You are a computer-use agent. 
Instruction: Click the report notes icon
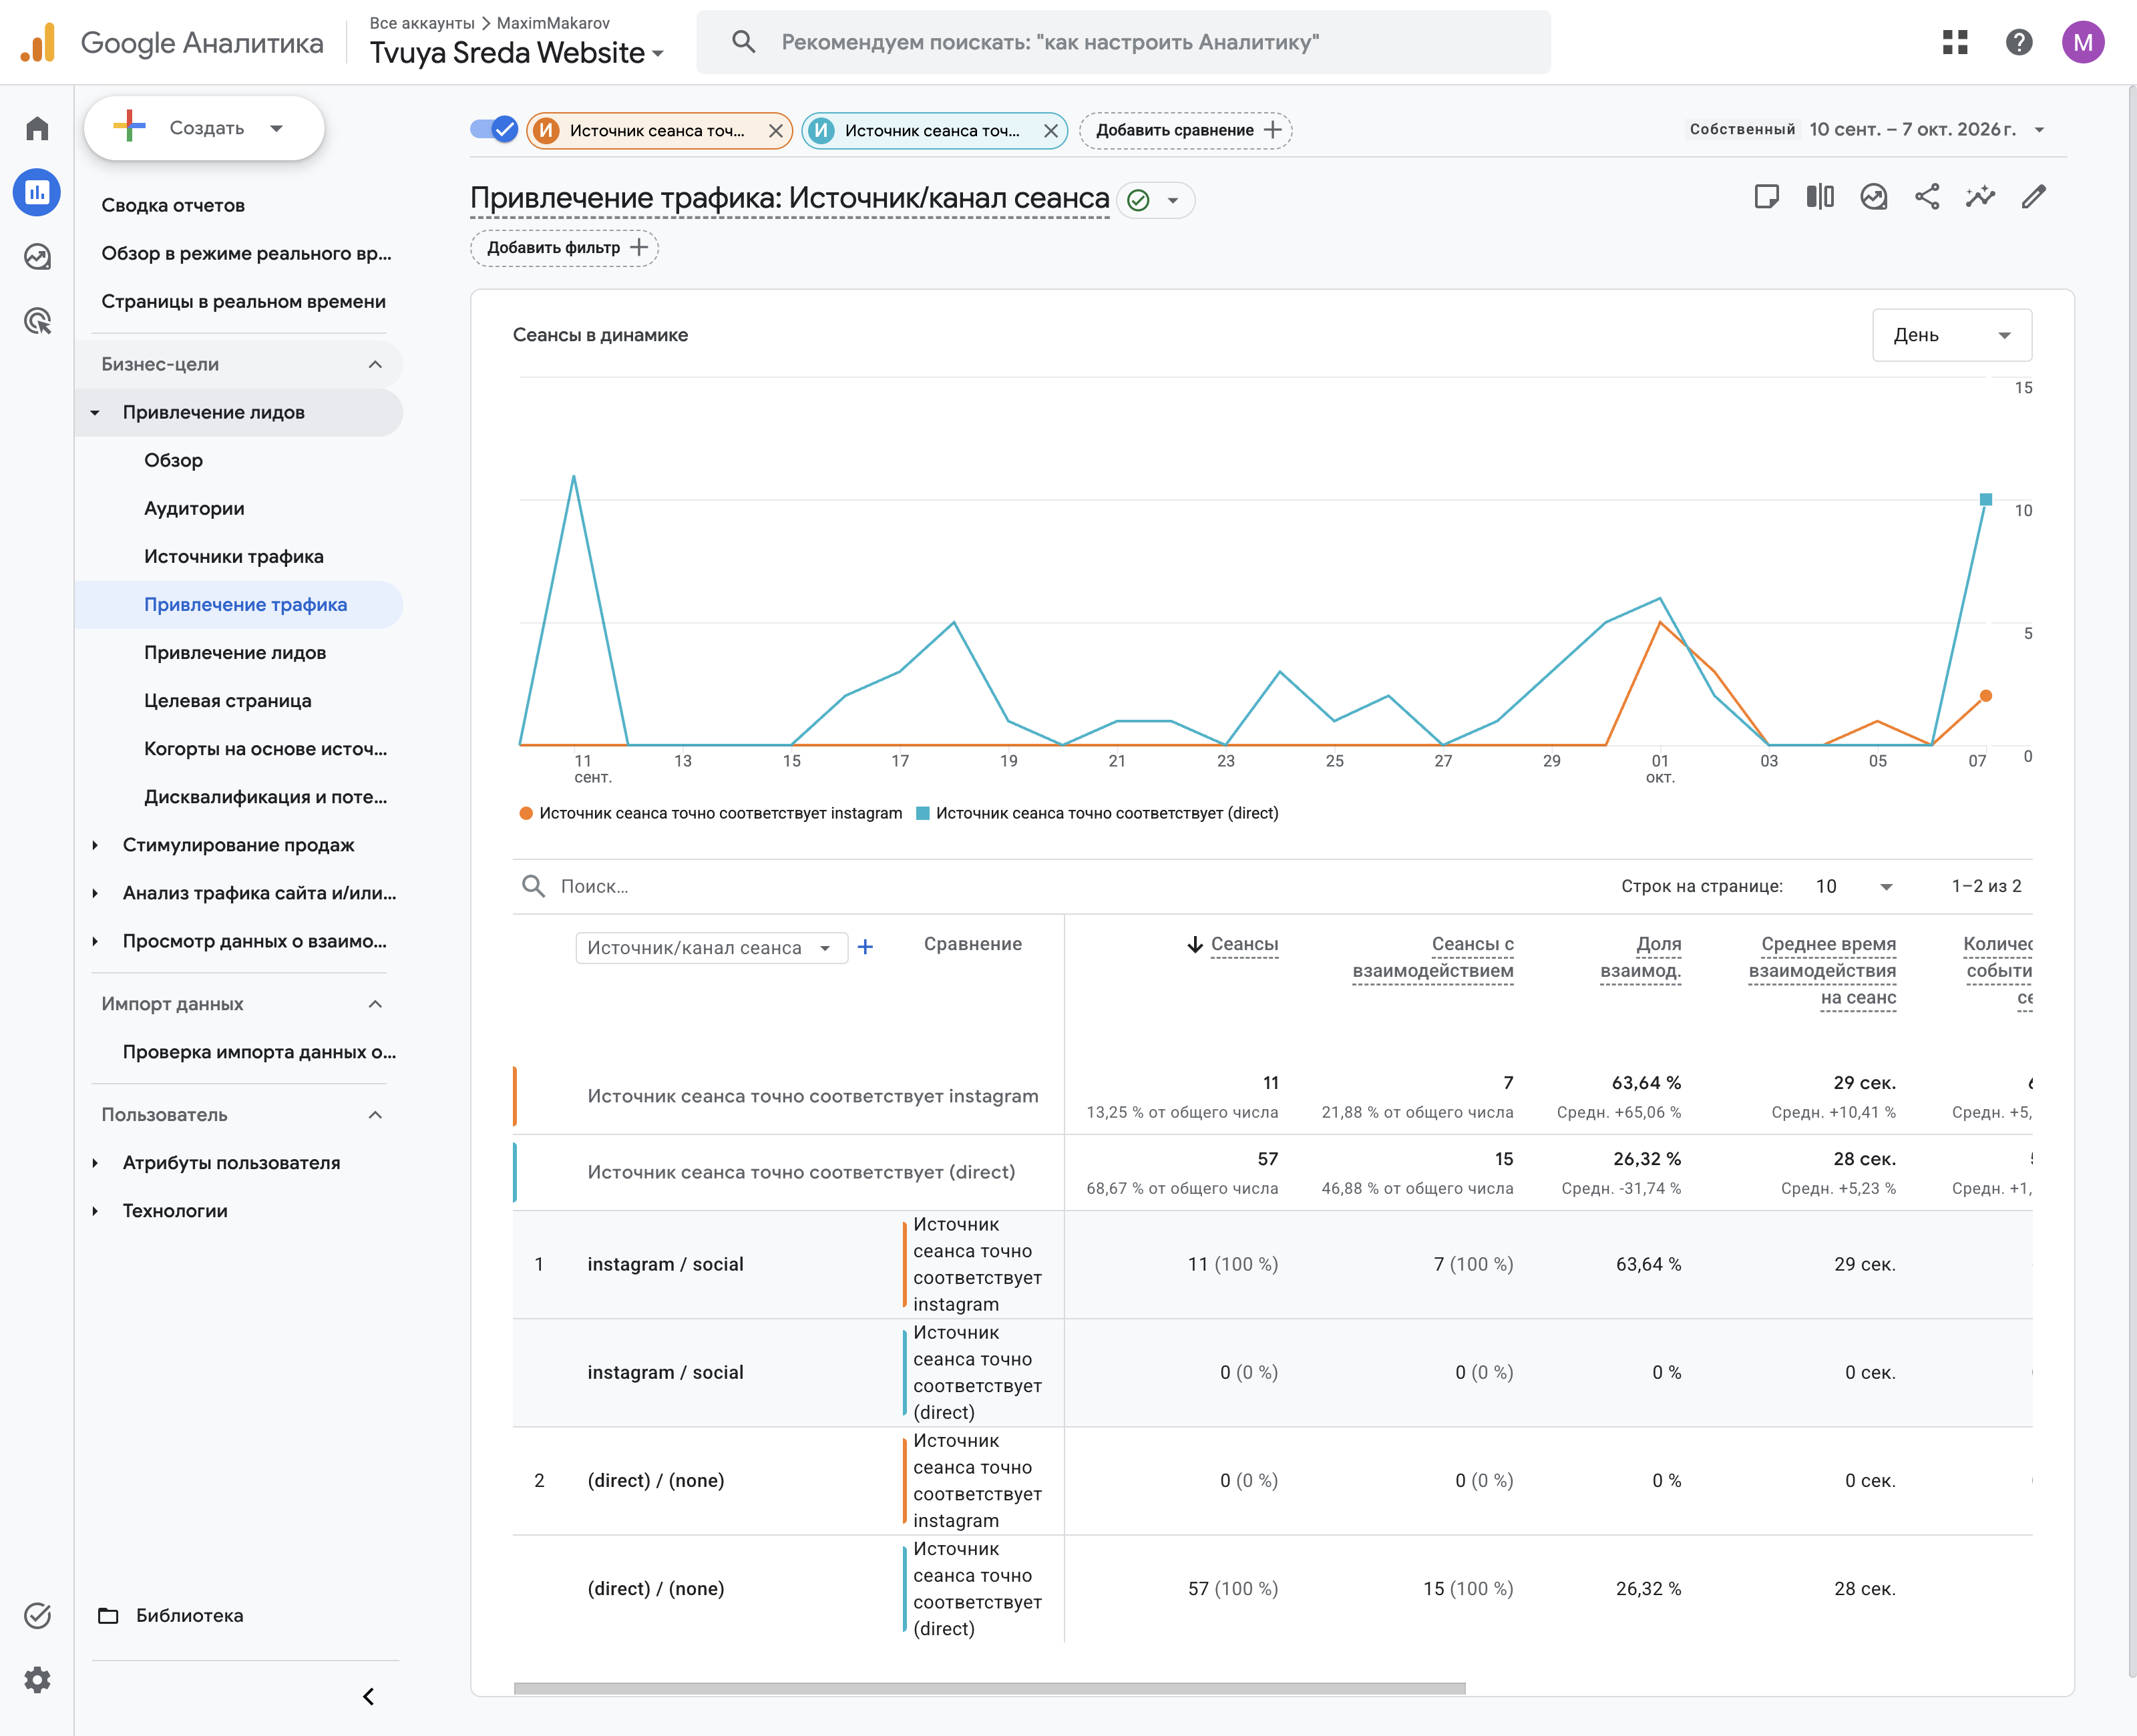click(x=1767, y=196)
